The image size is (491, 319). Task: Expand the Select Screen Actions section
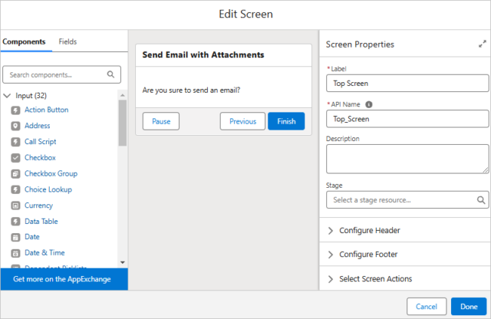coord(330,279)
